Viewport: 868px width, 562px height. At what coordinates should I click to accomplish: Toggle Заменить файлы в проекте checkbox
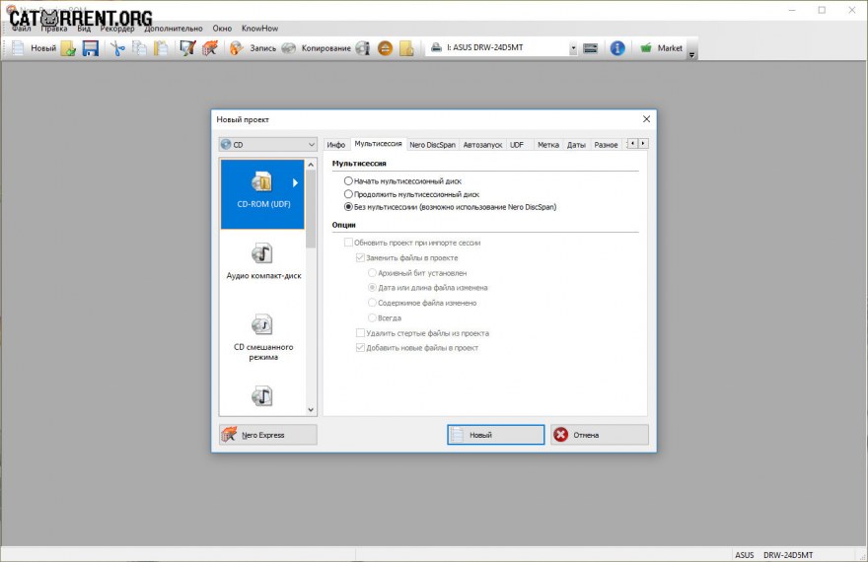click(360, 257)
